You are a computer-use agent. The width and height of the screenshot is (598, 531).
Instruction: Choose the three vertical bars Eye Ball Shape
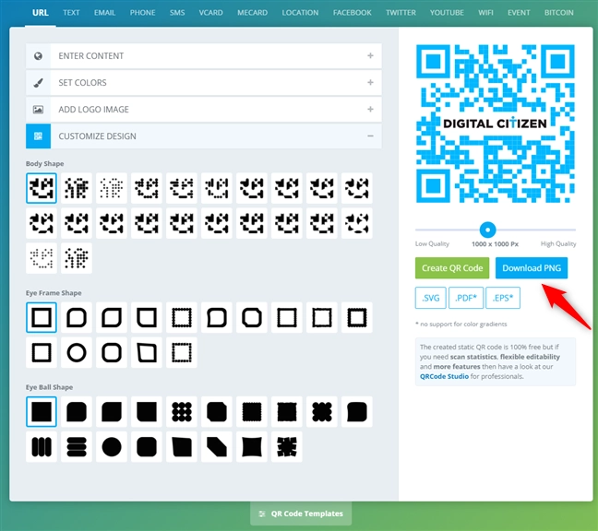tap(42, 446)
